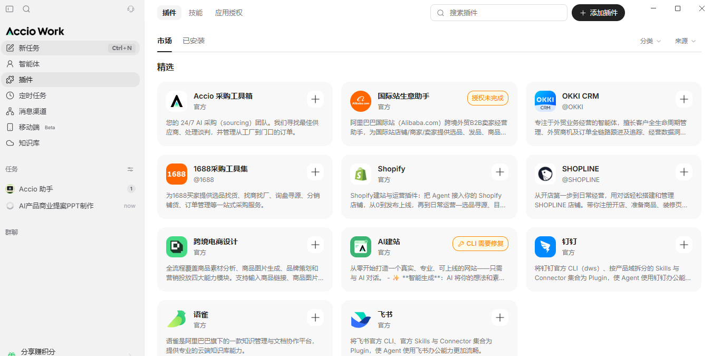Add the Accio 采购工具箱 plugin
Image resolution: width=712 pixels, height=356 pixels.
coord(315,99)
